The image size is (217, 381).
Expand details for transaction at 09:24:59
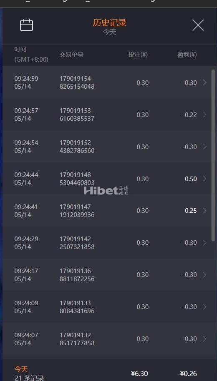(204, 82)
